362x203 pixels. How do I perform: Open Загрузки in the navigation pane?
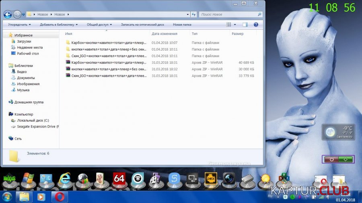(x=24, y=41)
